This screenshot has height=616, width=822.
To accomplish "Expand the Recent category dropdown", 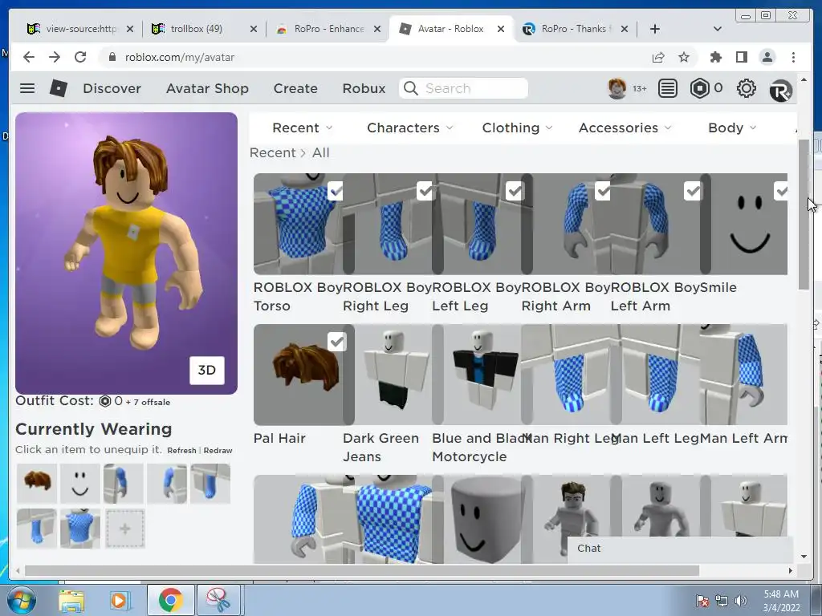I will [x=302, y=128].
